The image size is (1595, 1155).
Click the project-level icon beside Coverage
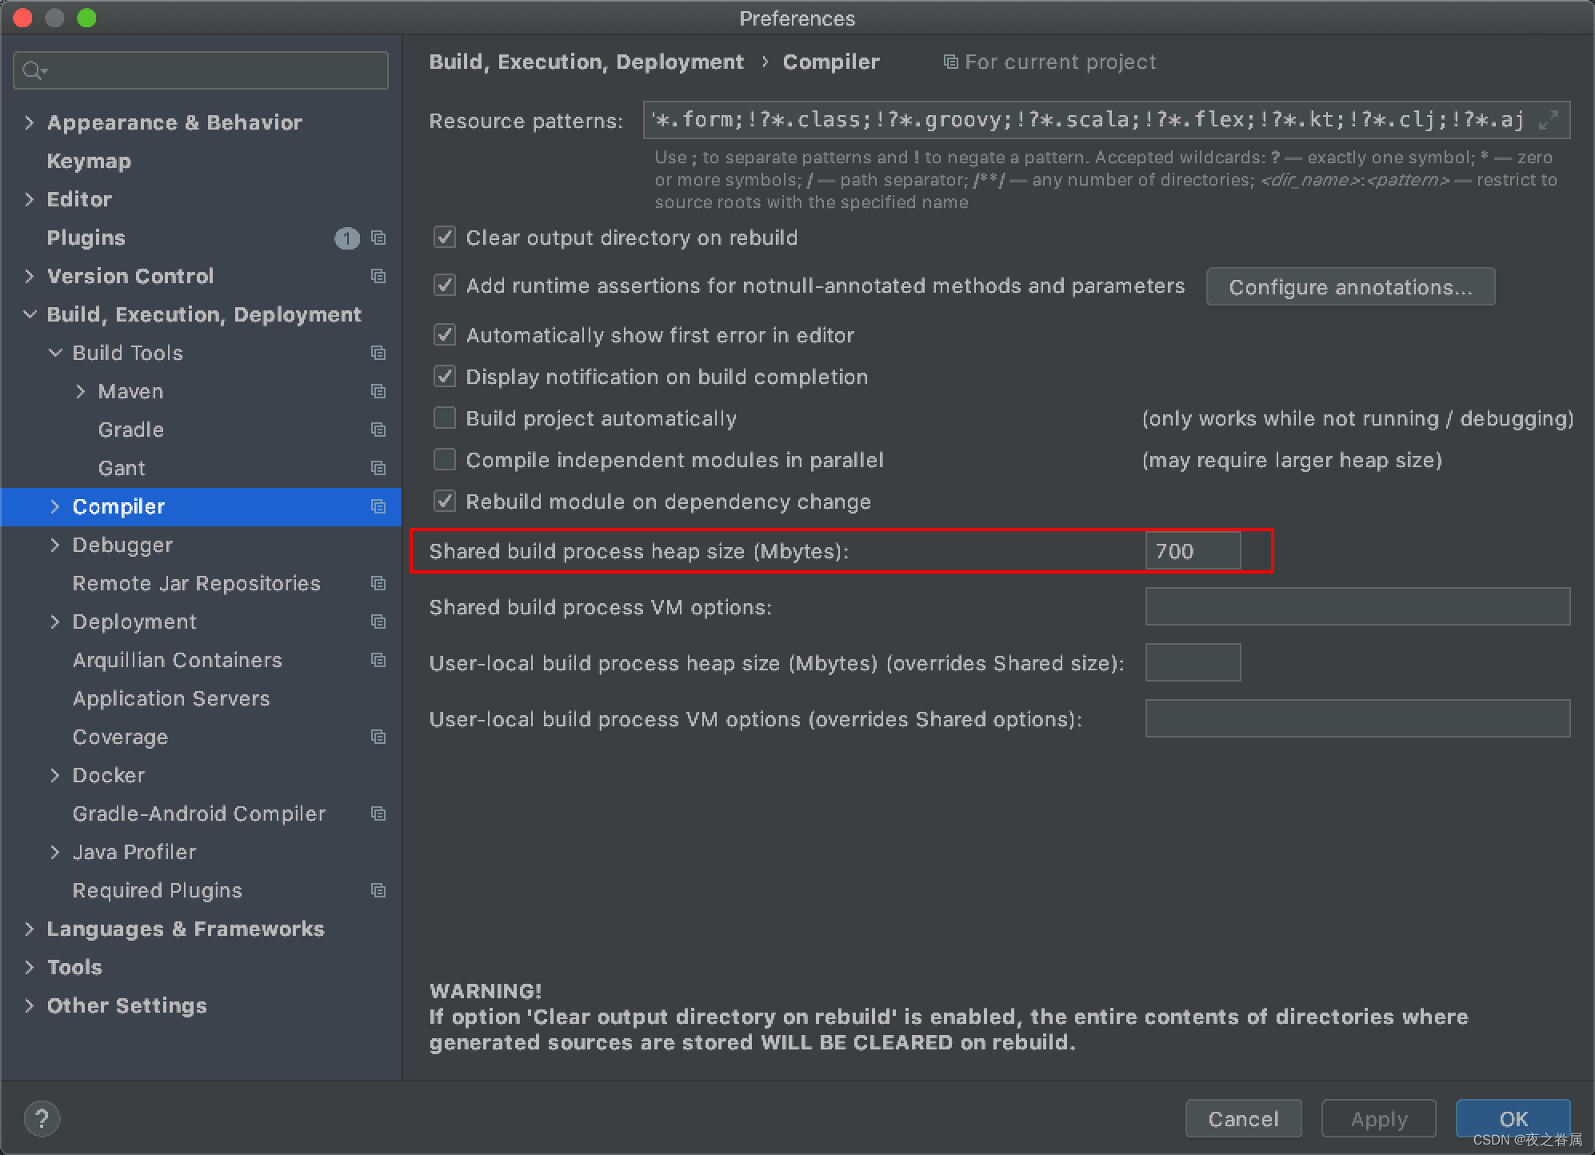point(378,737)
